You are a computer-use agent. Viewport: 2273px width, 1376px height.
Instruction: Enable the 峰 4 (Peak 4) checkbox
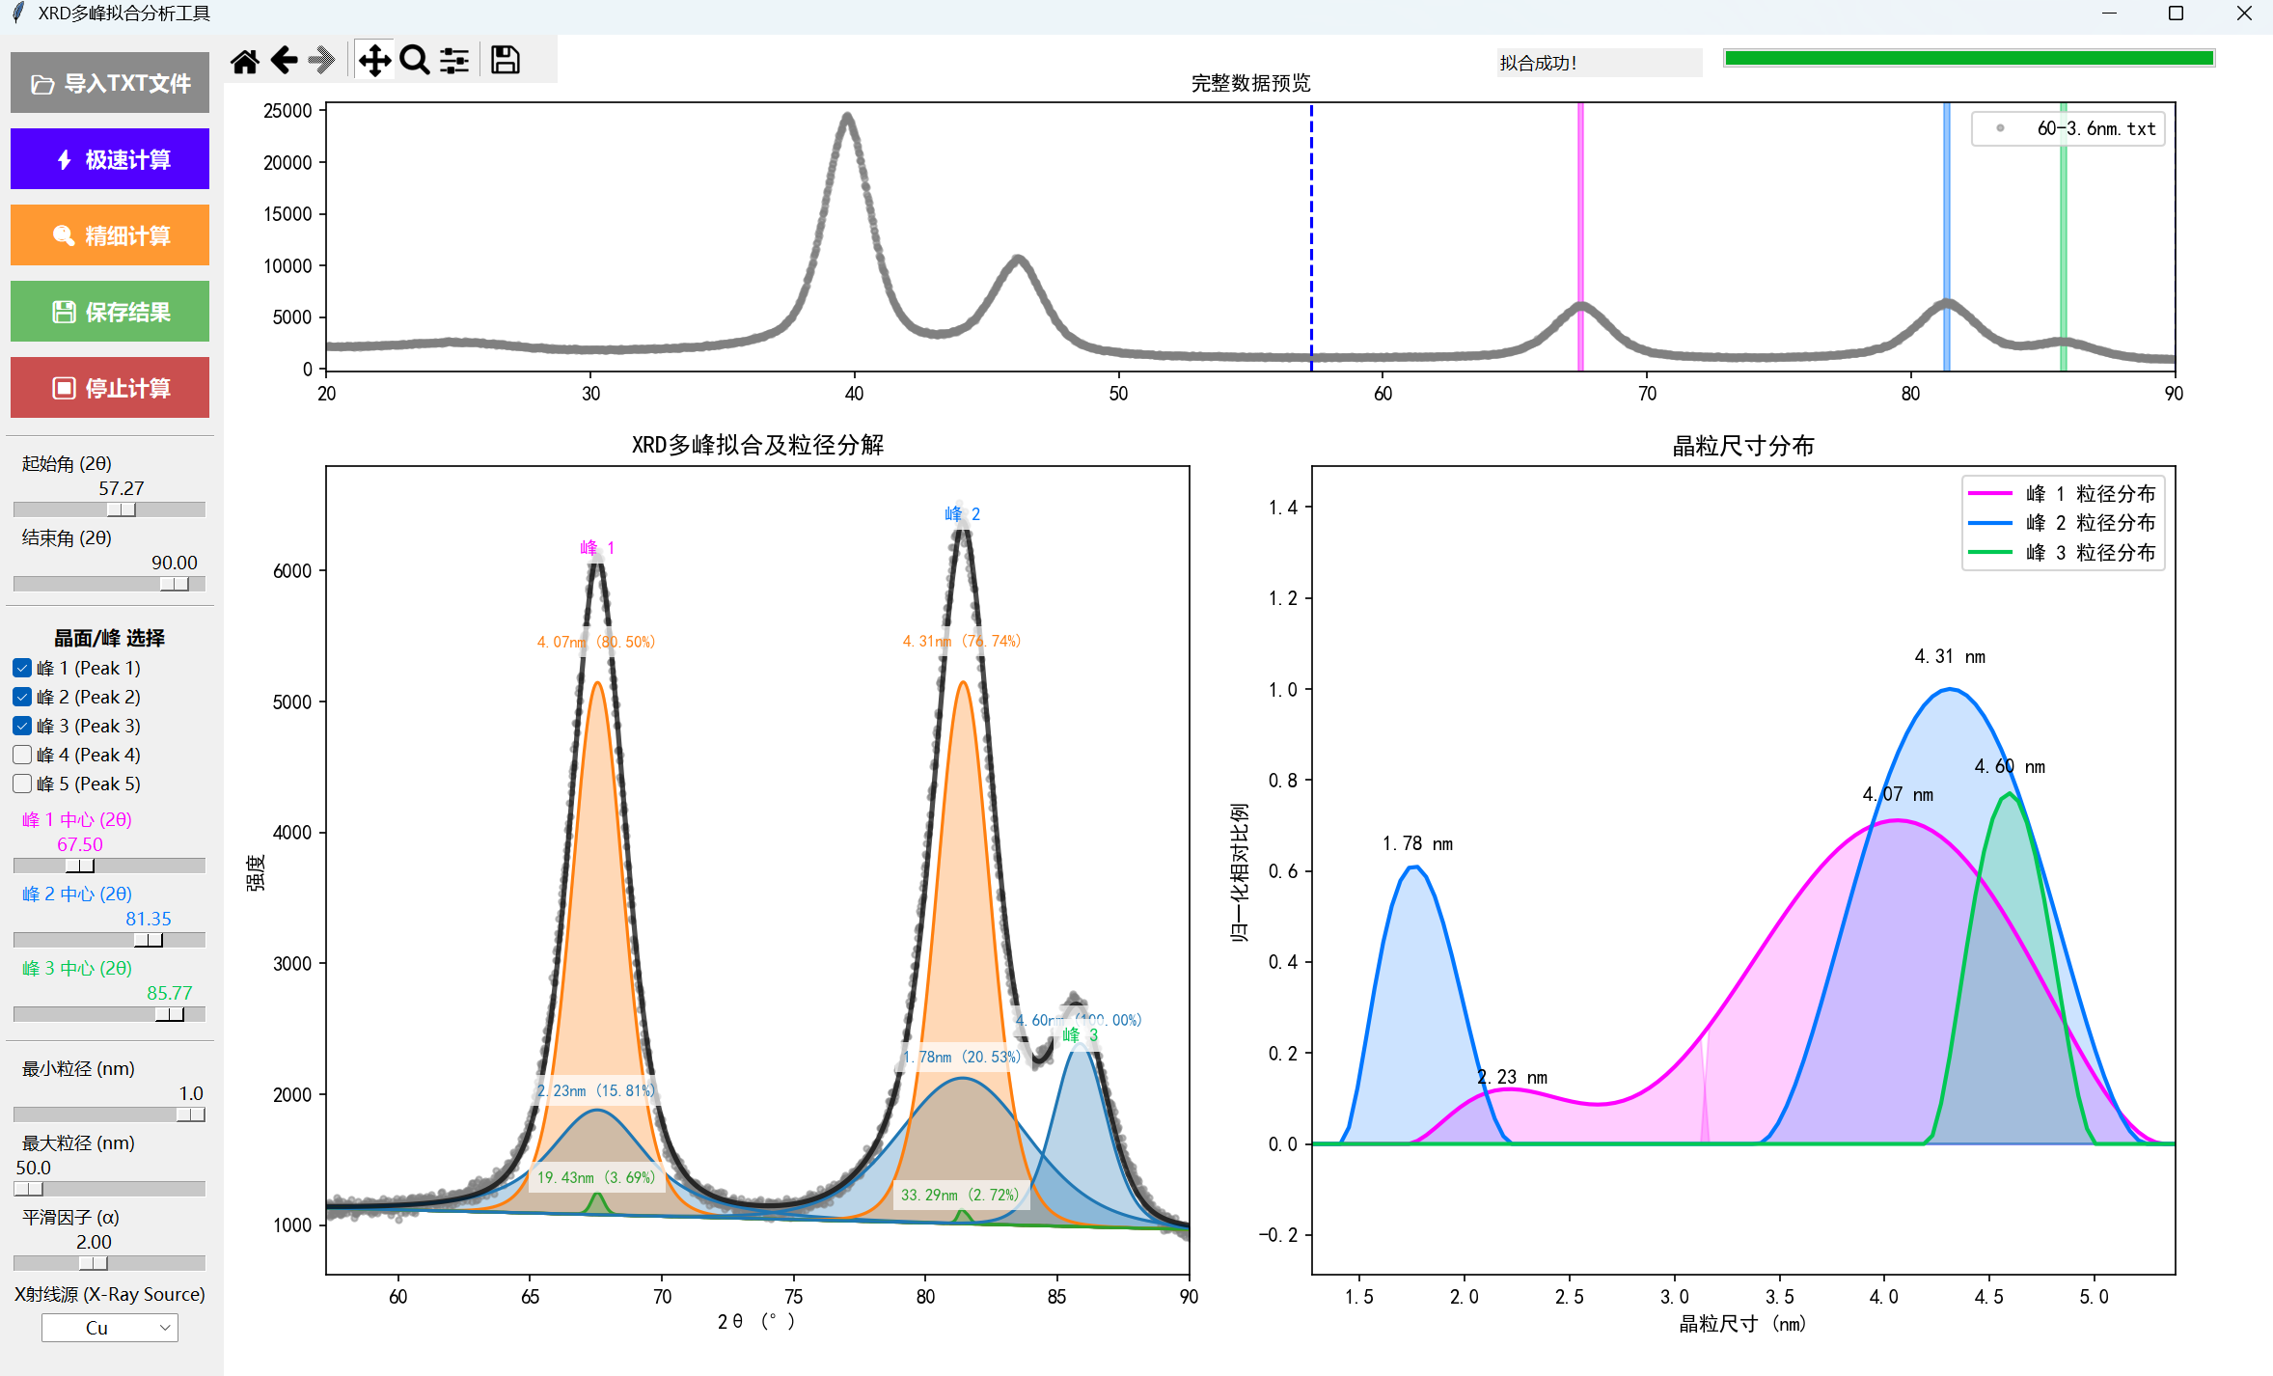pos(23,755)
